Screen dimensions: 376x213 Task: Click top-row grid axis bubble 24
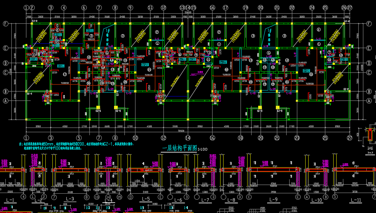tap(312, 8)
